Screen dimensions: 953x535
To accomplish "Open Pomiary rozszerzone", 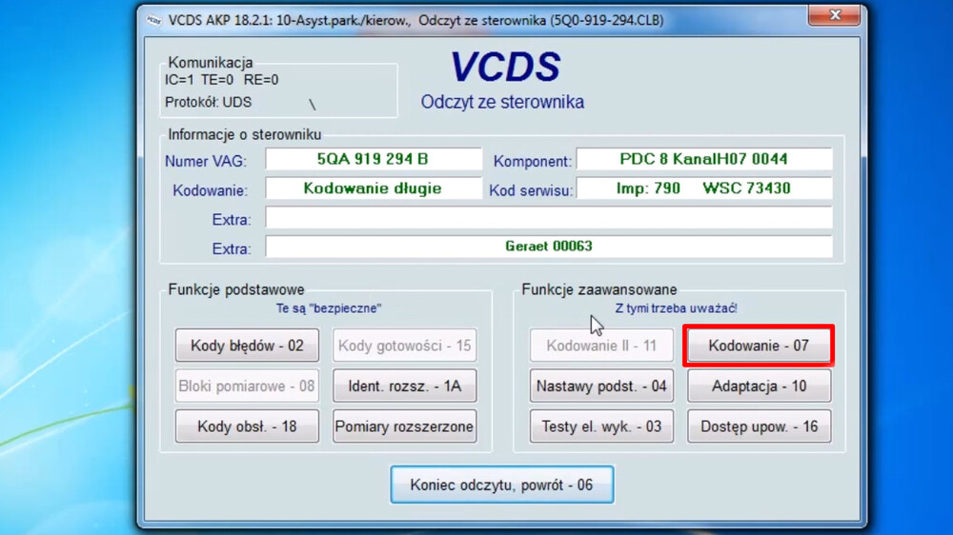I will [404, 426].
